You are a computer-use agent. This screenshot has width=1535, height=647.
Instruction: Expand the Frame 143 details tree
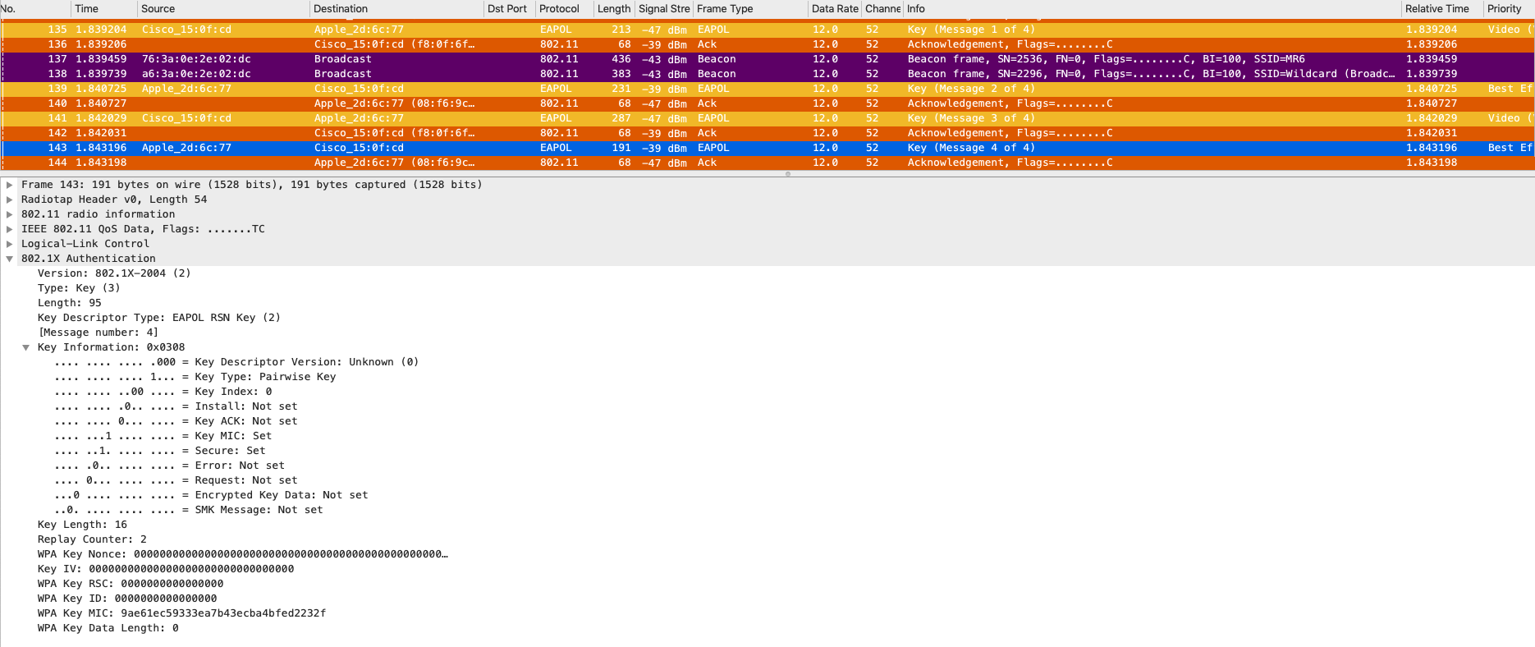[10, 185]
